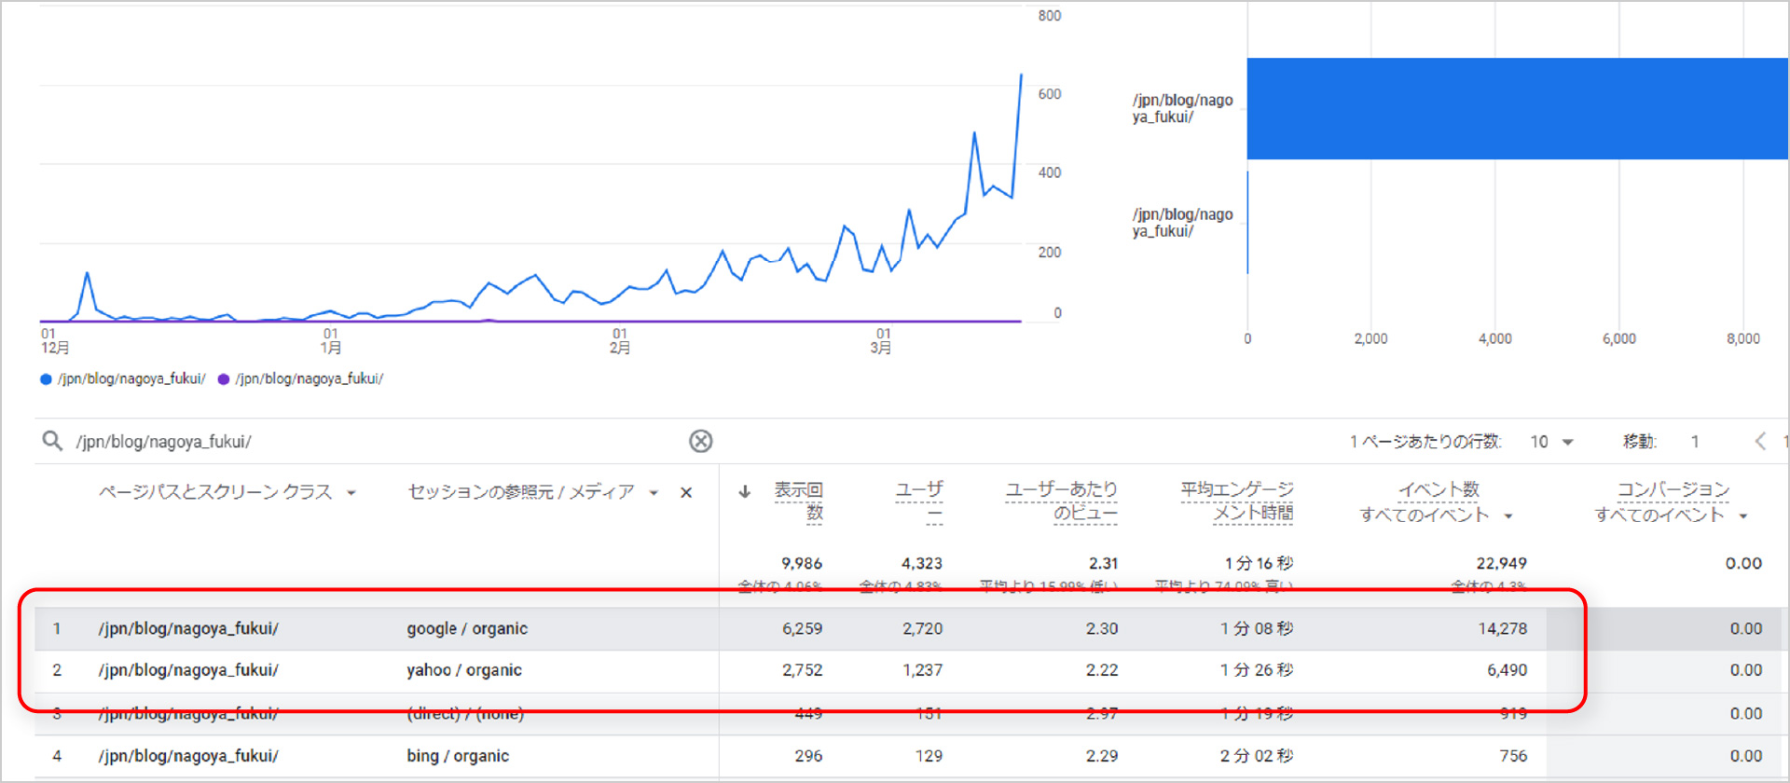This screenshot has height=783, width=1790.
Task: Clear the search filter with X icon
Action: (x=700, y=441)
